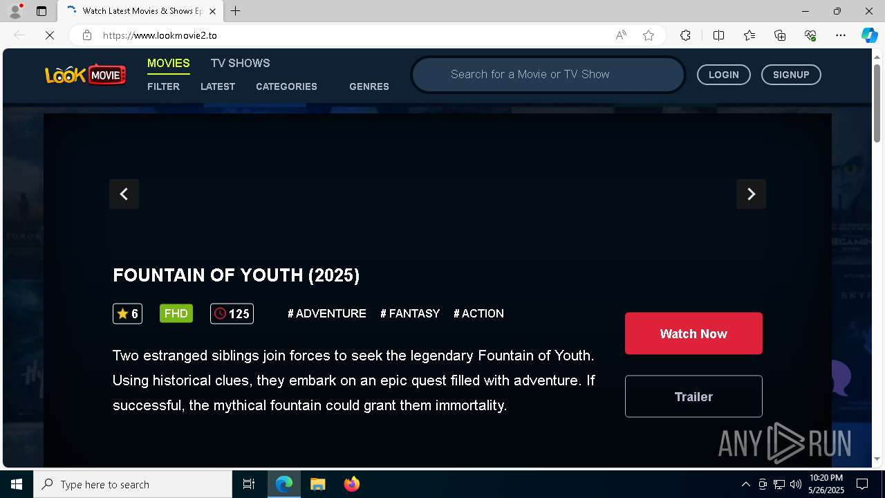Go to next slide arrow
This screenshot has height=498, width=885.
tap(751, 194)
